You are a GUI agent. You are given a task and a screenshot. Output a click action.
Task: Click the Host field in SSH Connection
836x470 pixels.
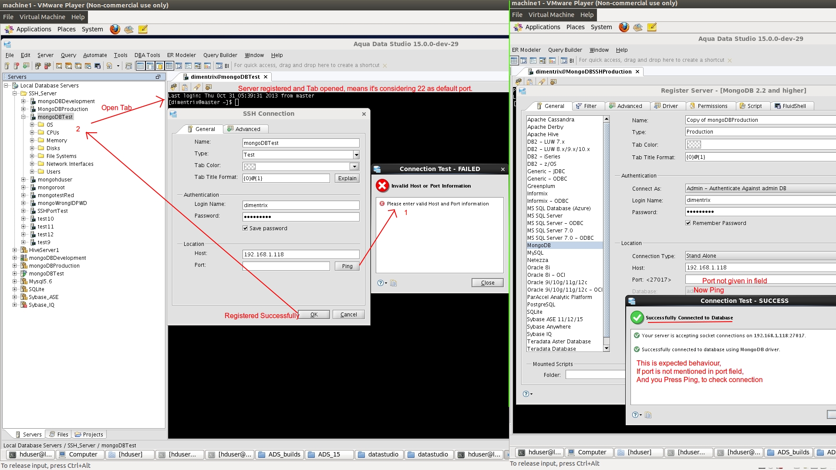click(x=301, y=254)
